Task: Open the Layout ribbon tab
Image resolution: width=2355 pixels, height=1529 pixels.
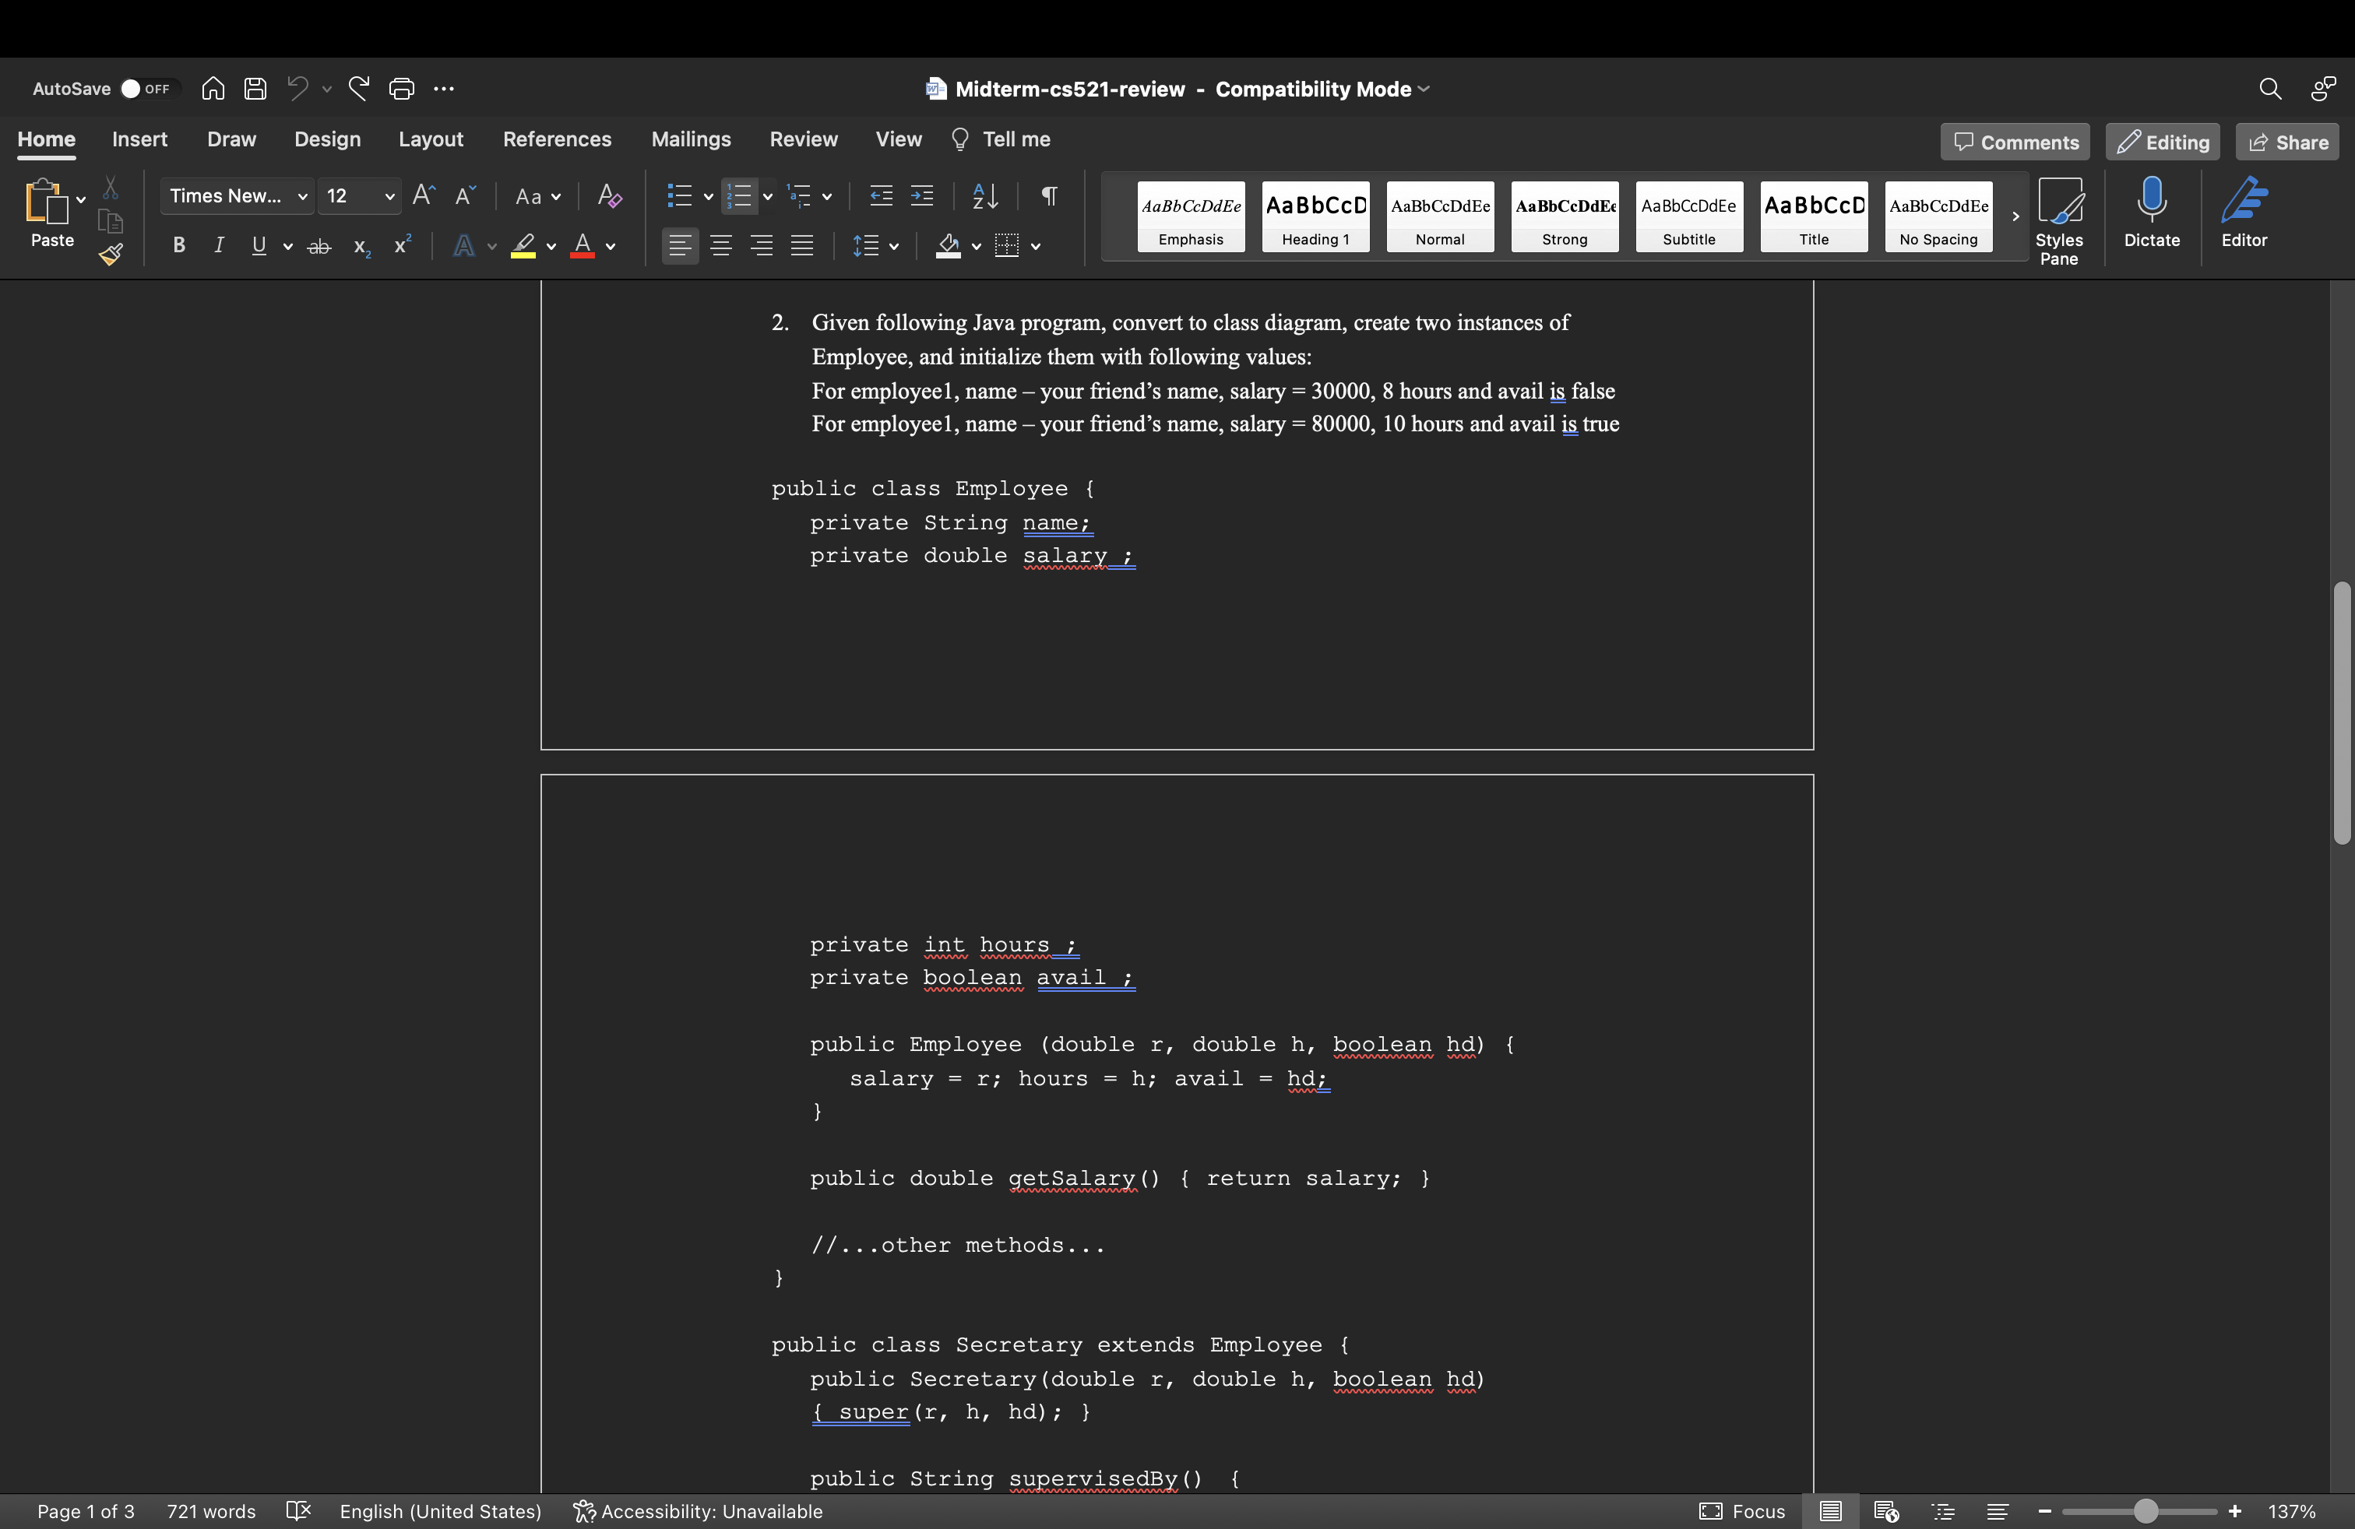Action: pos(431,139)
